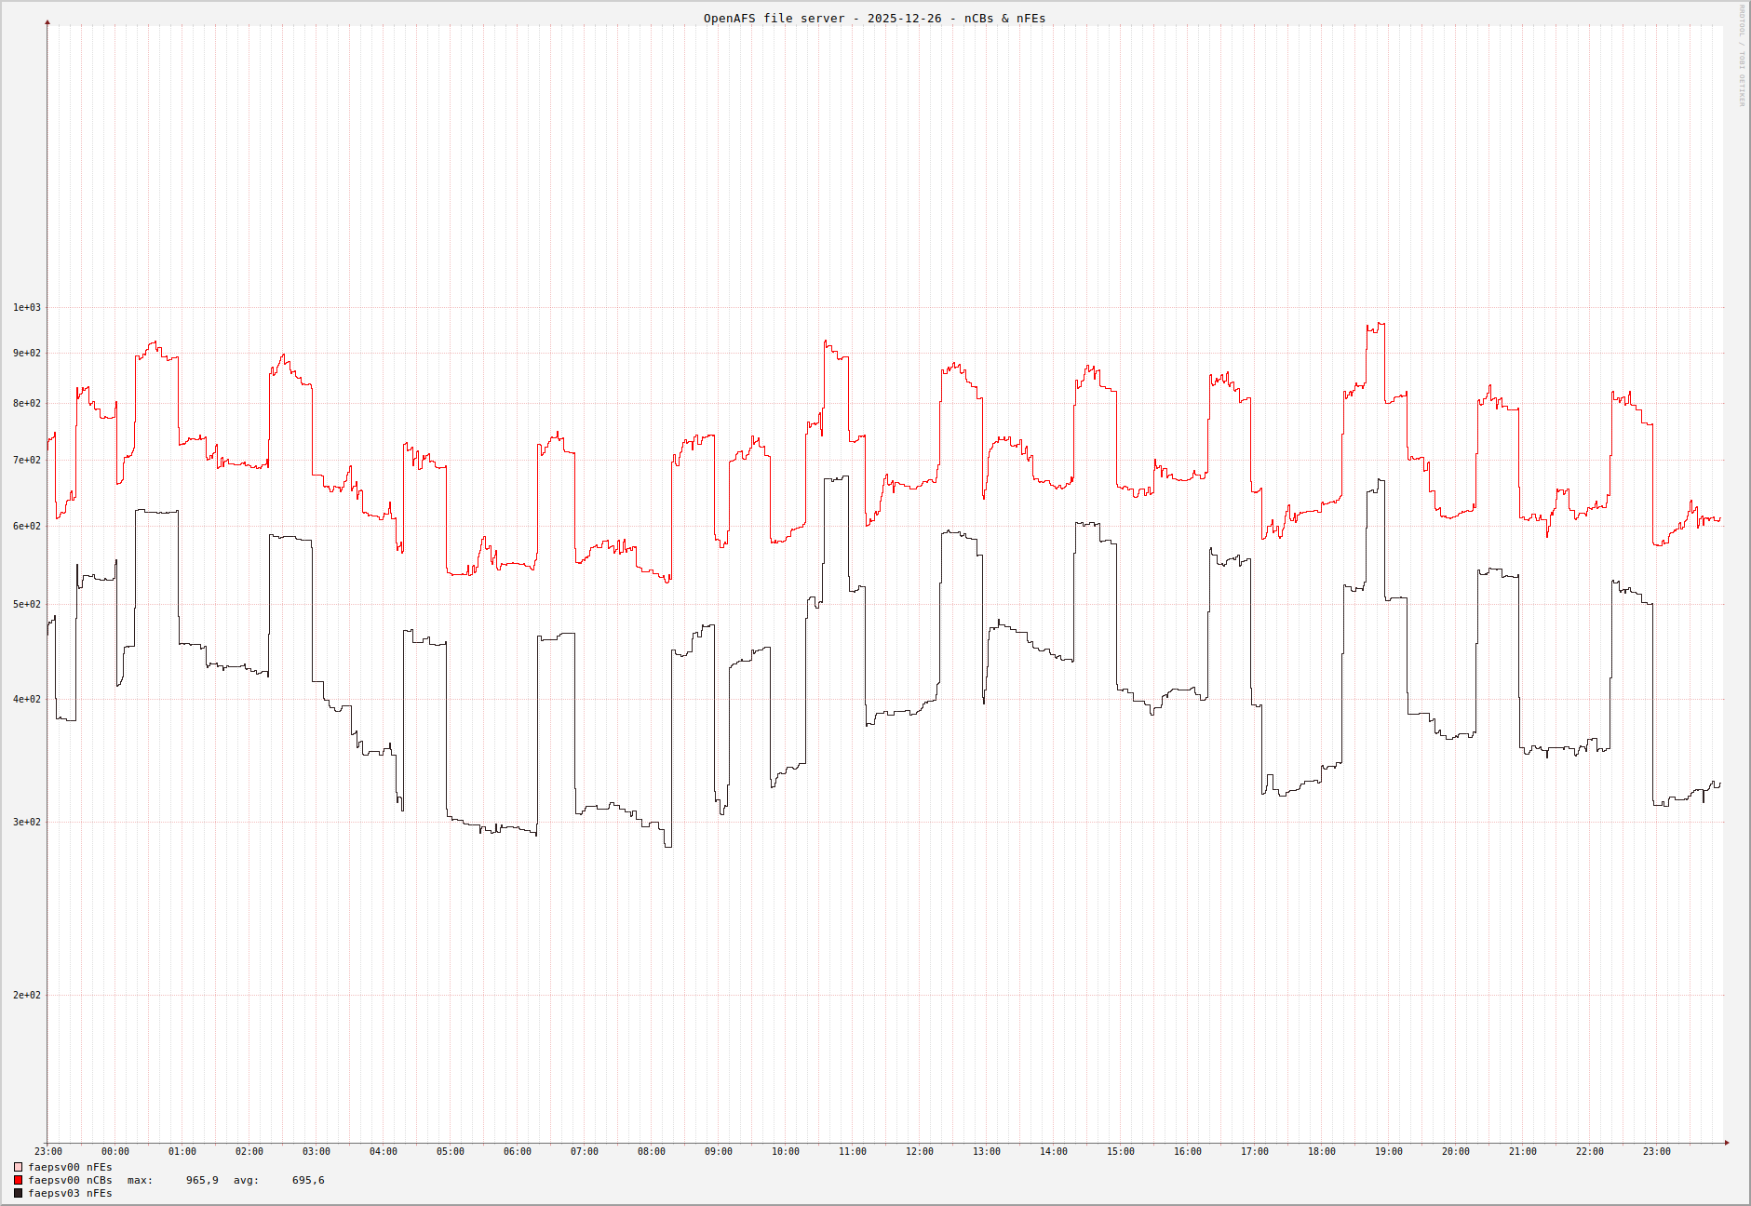Screen dimensions: 1751x1206
Task: Click the 2e+02 y-axis label
Action: tap(26, 996)
